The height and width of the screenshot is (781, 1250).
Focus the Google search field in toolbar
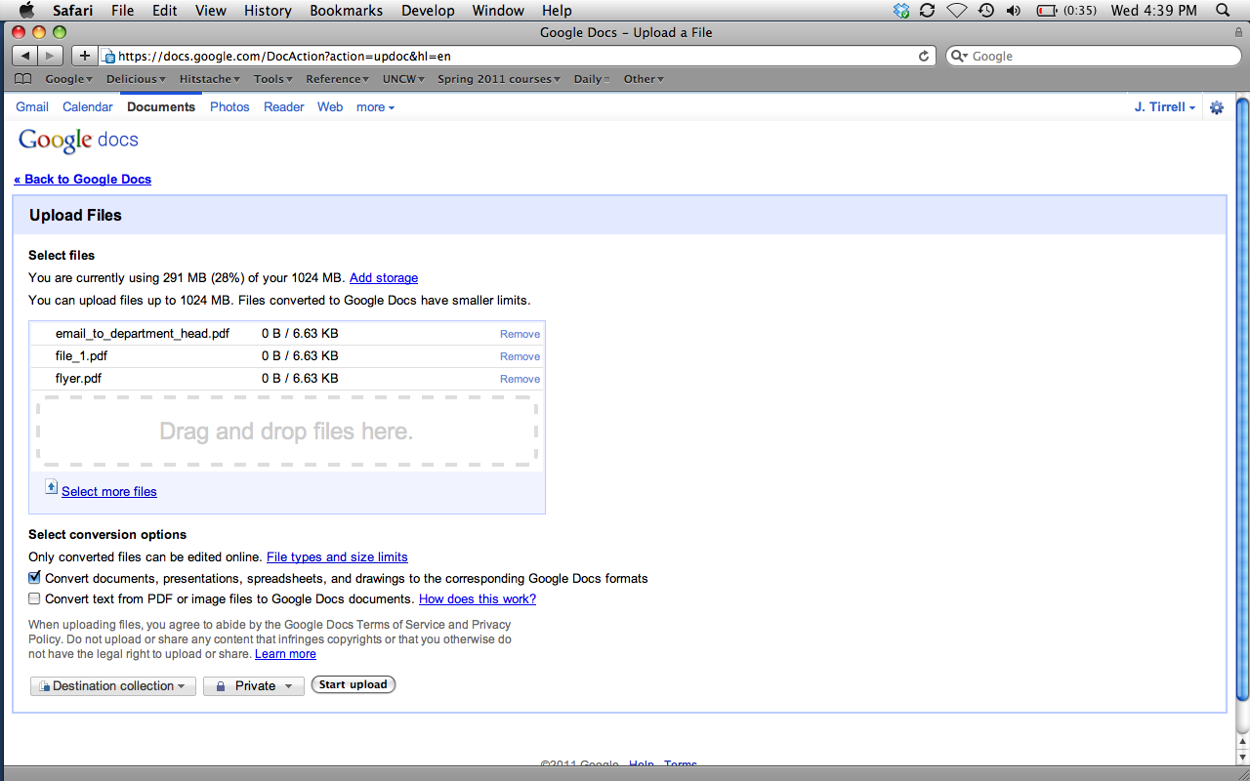tap(1092, 56)
